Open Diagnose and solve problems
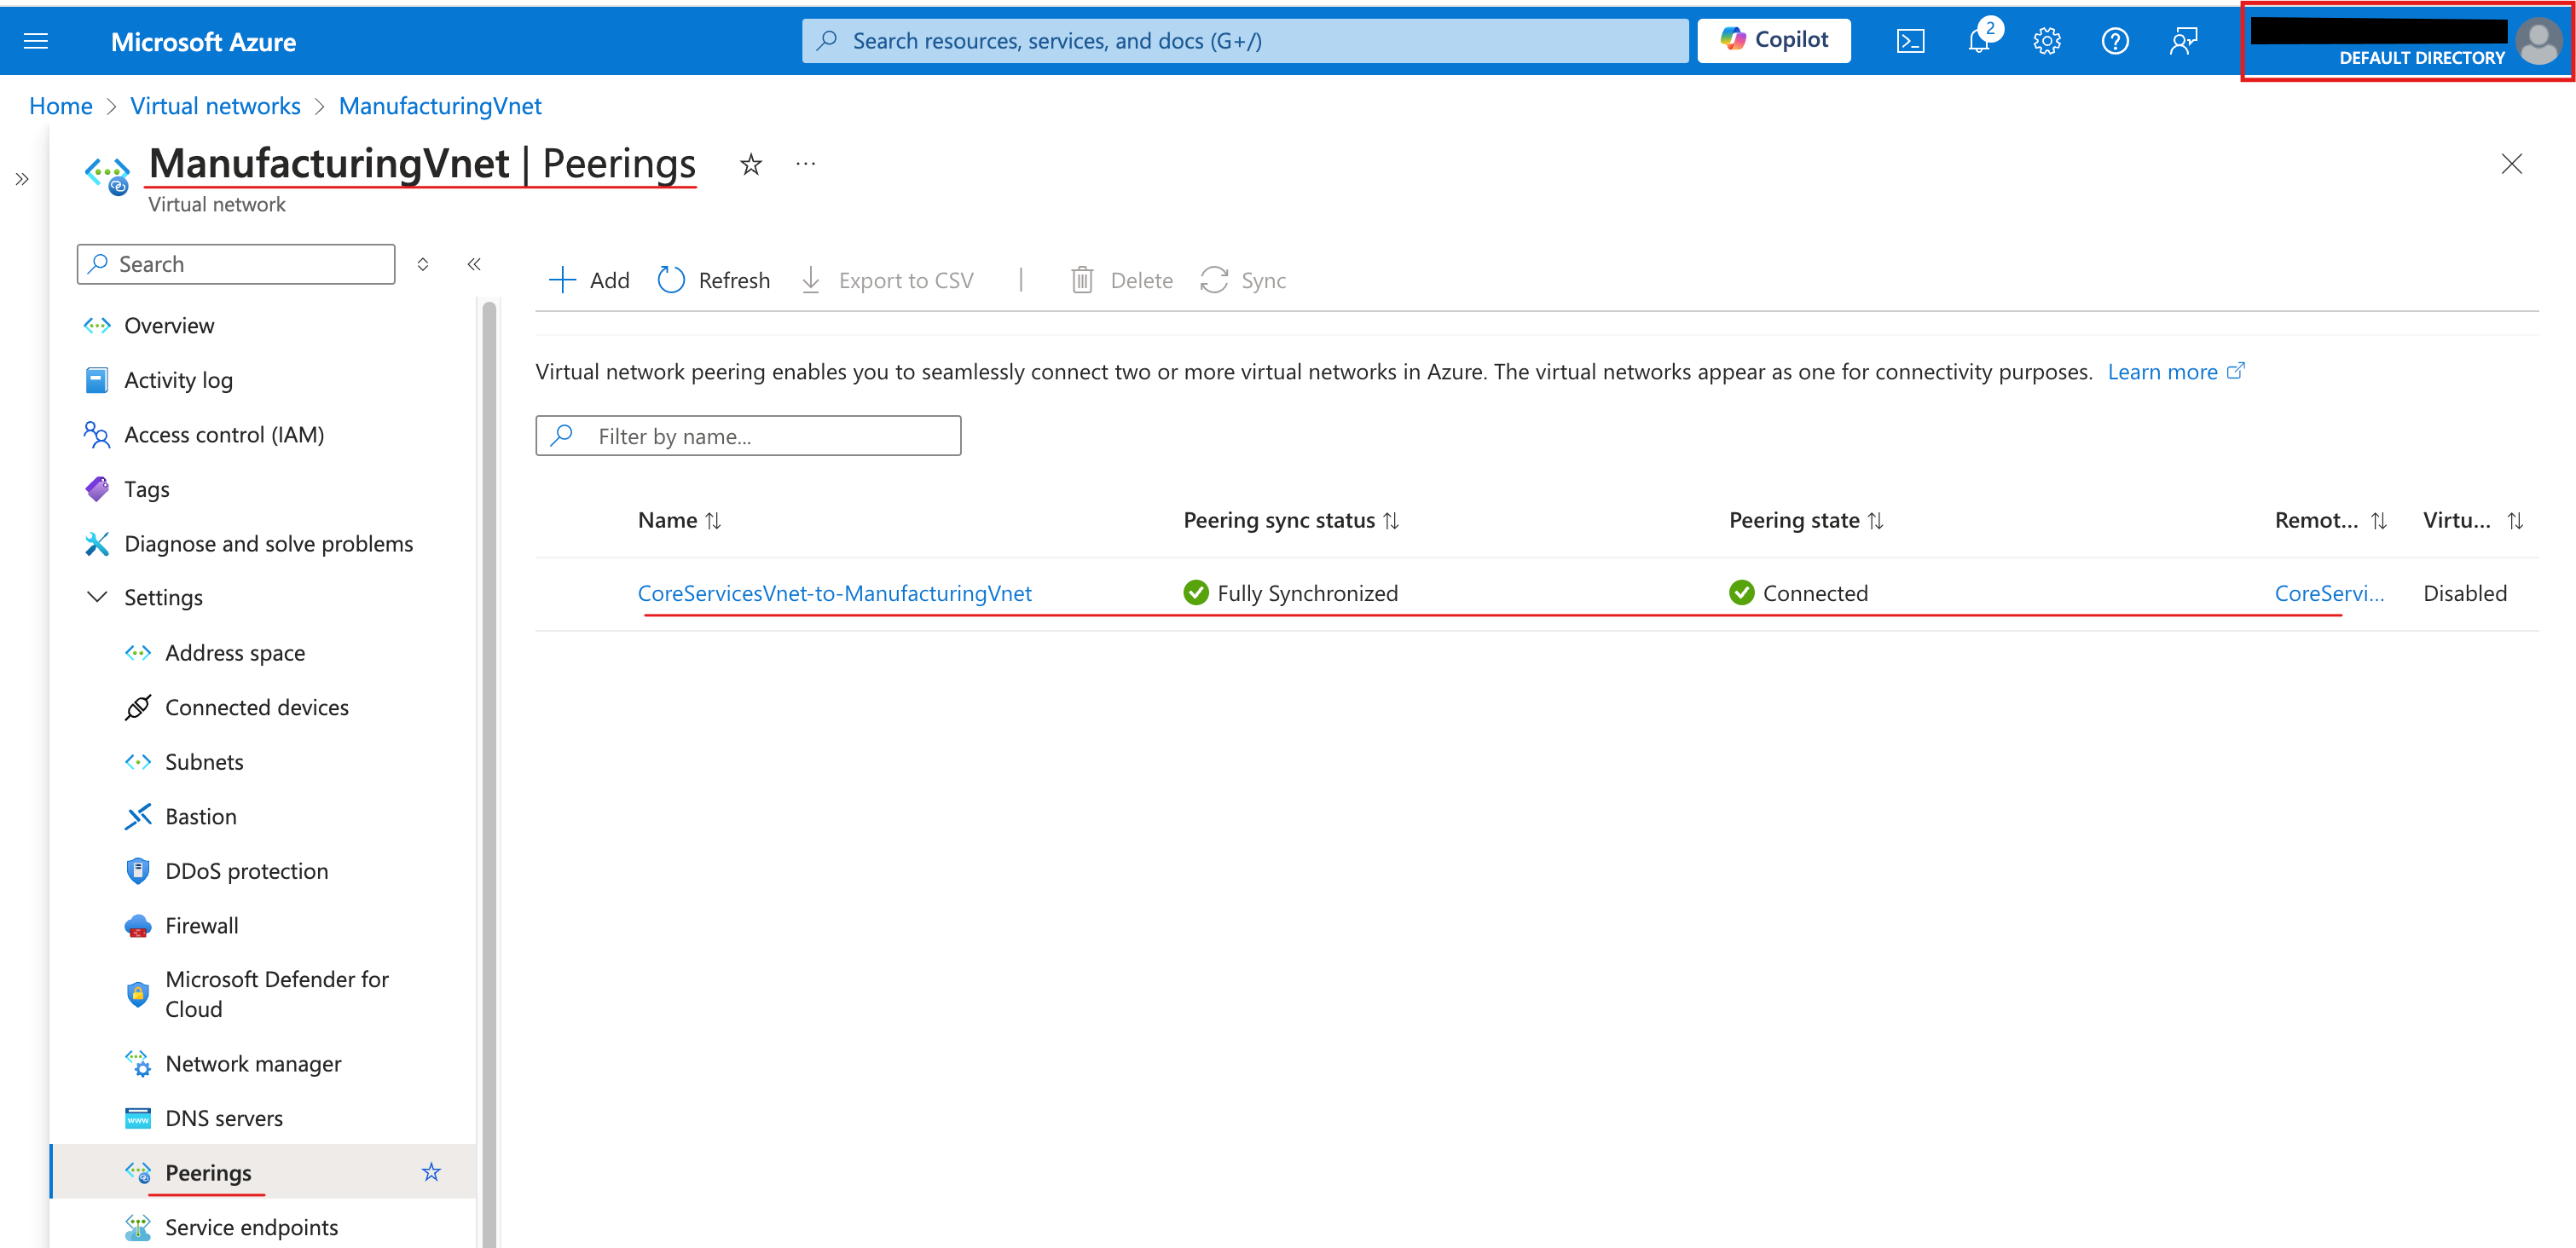Image resolution: width=2576 pixels, height=1248 pixels. pos(268,543)
